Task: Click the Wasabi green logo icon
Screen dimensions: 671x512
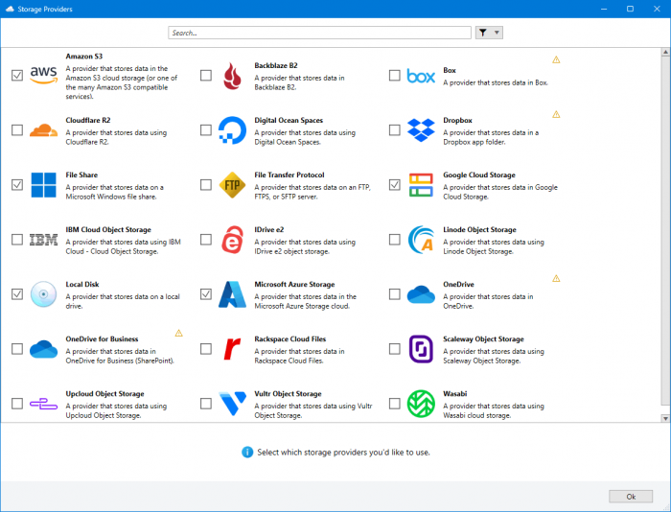Action: click(x=421, y=403)
